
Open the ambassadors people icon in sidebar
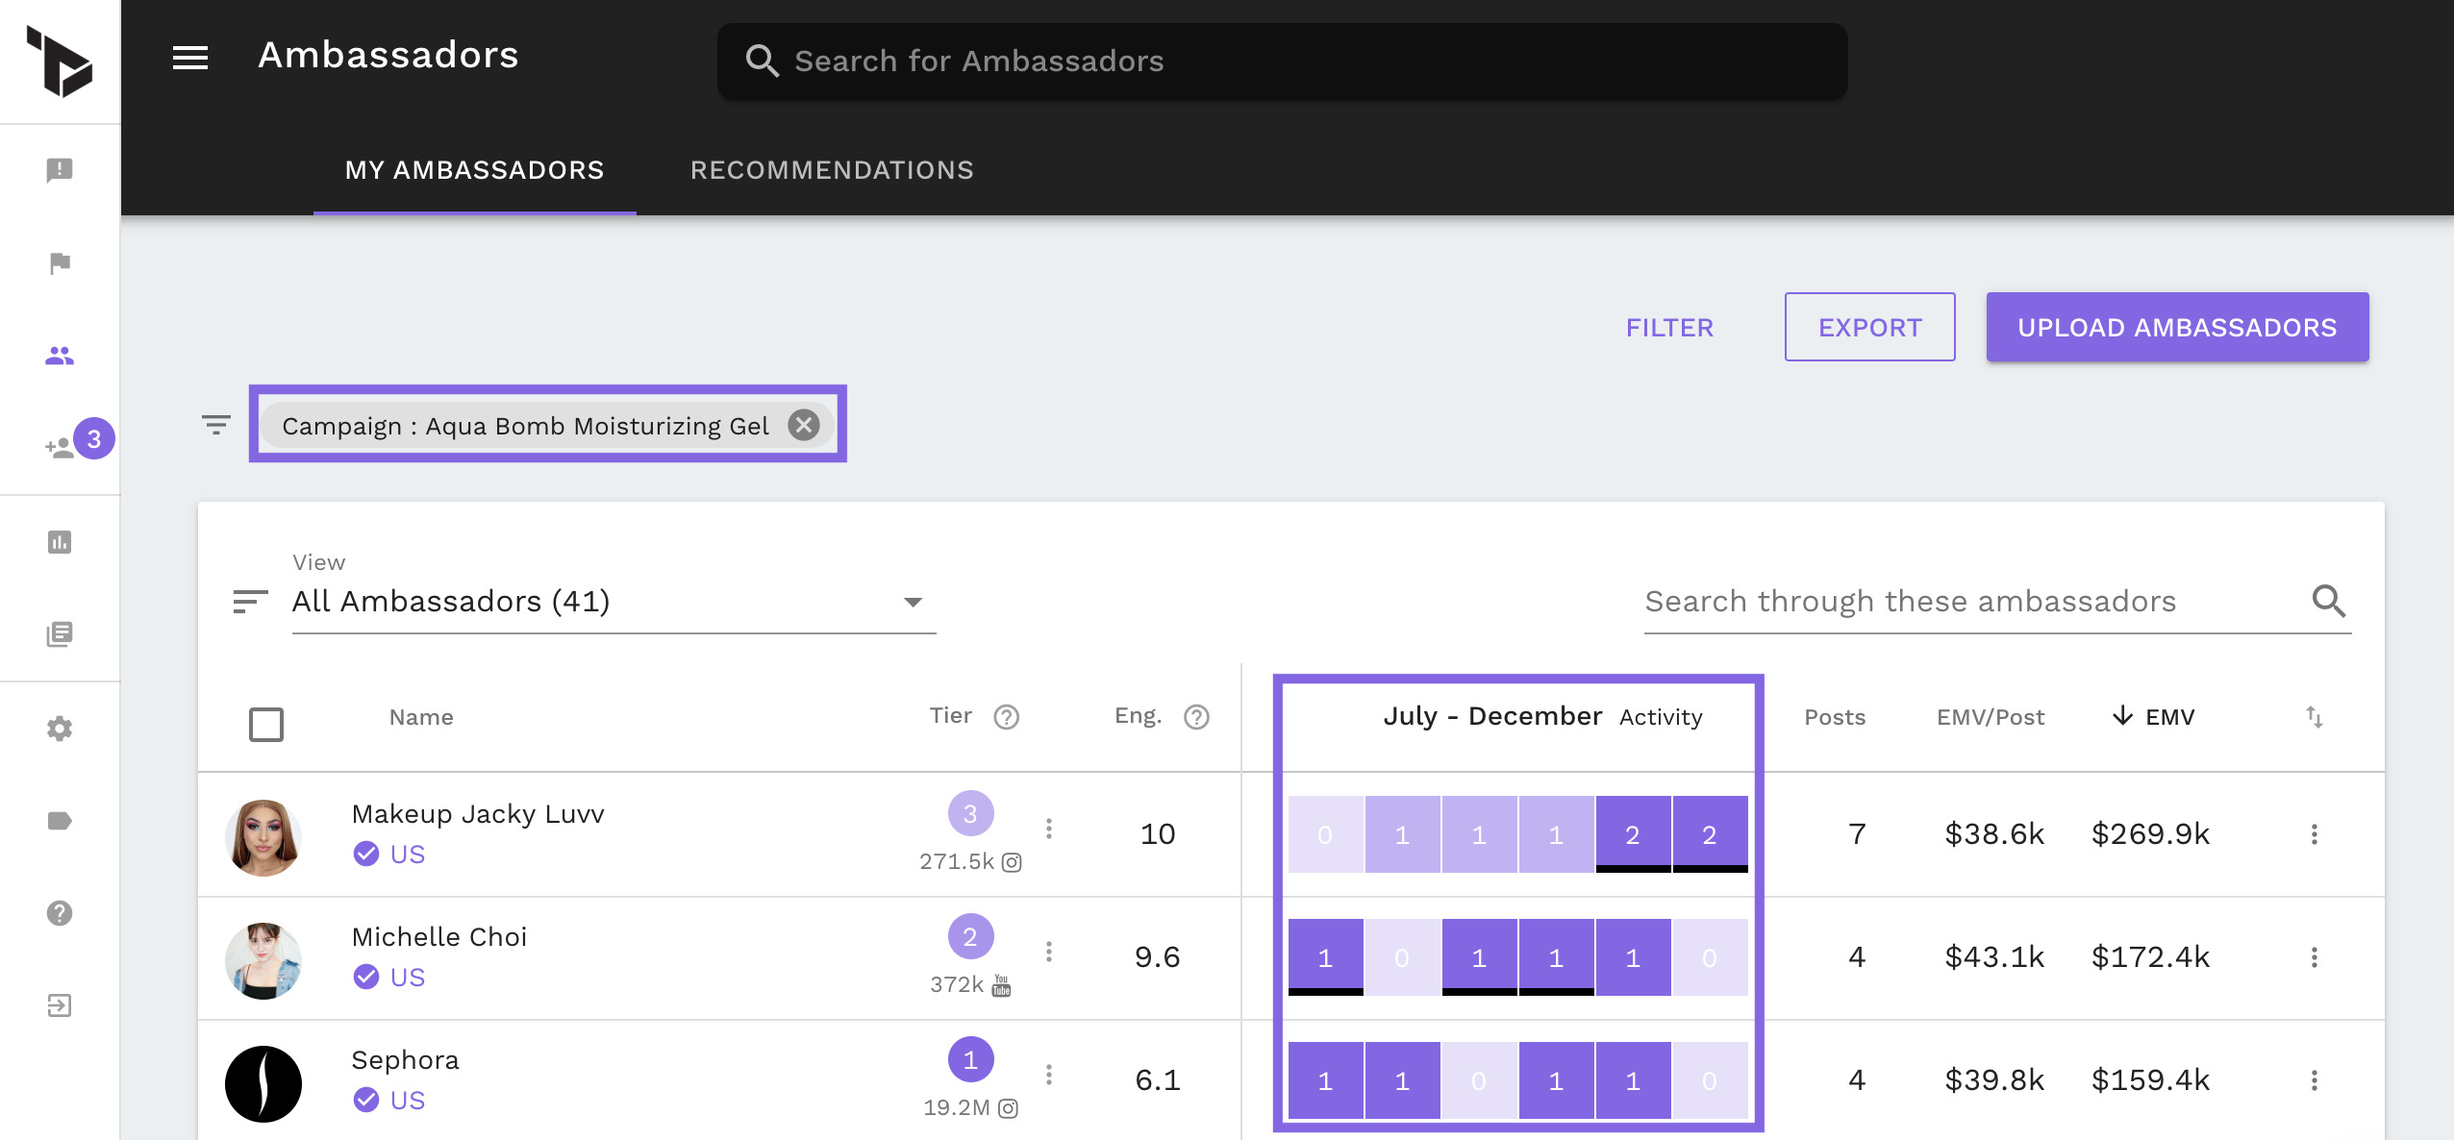click(x=60, y=356)
